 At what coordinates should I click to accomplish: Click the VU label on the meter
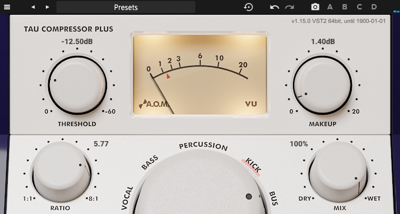(251, 104)
